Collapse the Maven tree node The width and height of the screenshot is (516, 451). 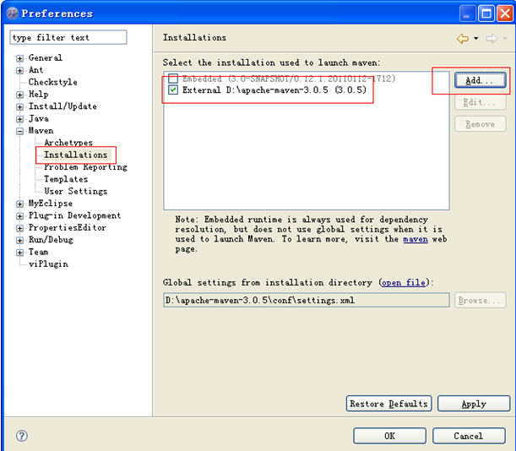point(19,131)
